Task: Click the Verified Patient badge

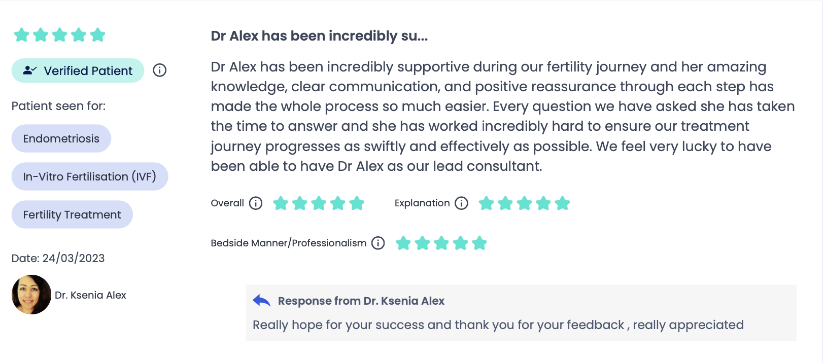Action: pyautogui.click(x=78, y=70)
